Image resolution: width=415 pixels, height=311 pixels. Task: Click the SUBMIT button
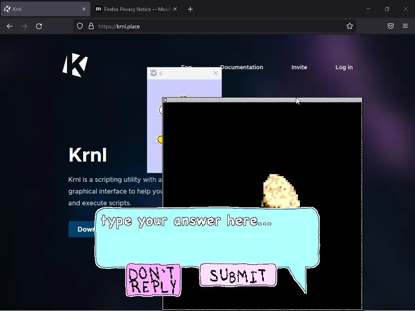click(x=238, y=275)
